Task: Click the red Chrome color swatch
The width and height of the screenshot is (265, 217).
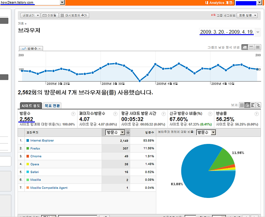Action: (28, 156)
